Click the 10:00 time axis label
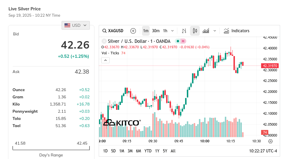Image resolution: width=285 pixels, height=159 pixels. point(205,141)
